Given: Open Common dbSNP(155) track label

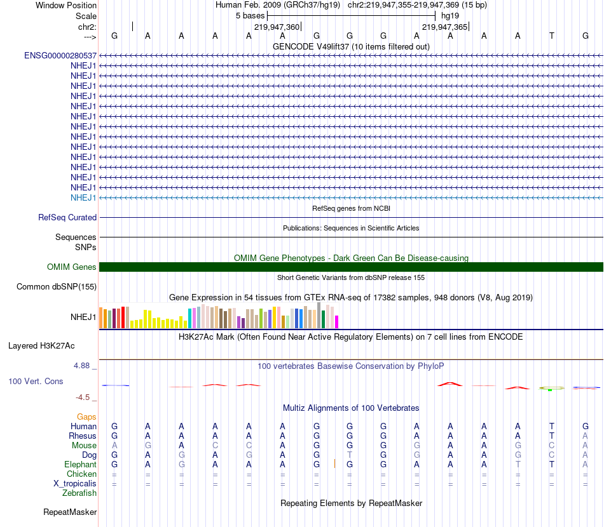Looking at the screenshot, I should coord(57,286).
